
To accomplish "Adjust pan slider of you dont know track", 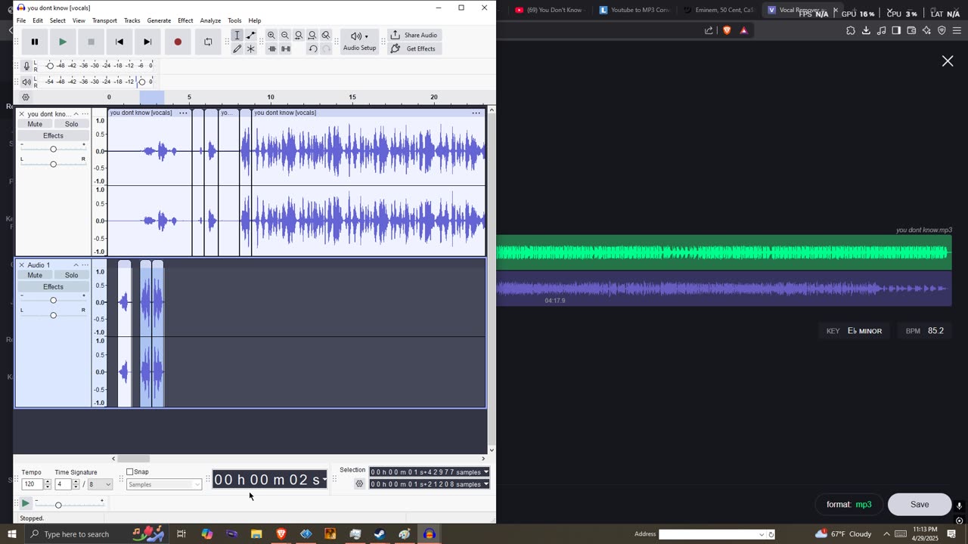I will [53, 164].
